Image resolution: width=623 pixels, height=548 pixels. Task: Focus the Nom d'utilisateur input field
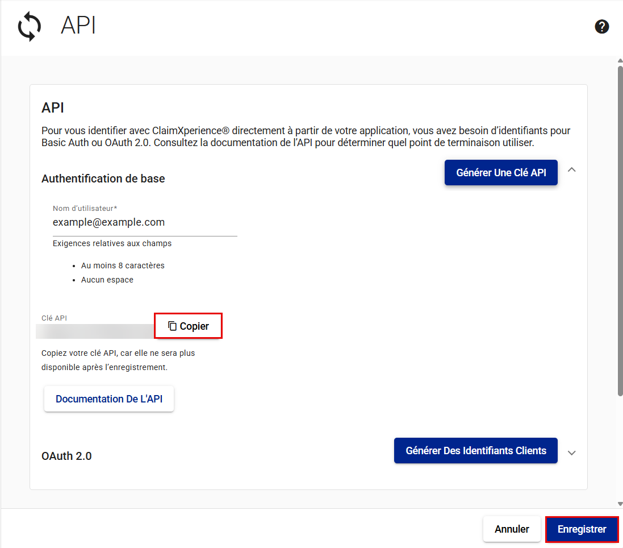click(x=145, y=222)
